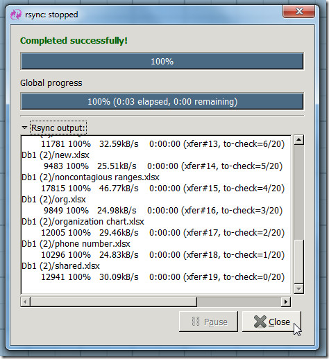Click the xfer#19 to-check=0/20 line
329x359 pixels.
(x=163, y=277)
